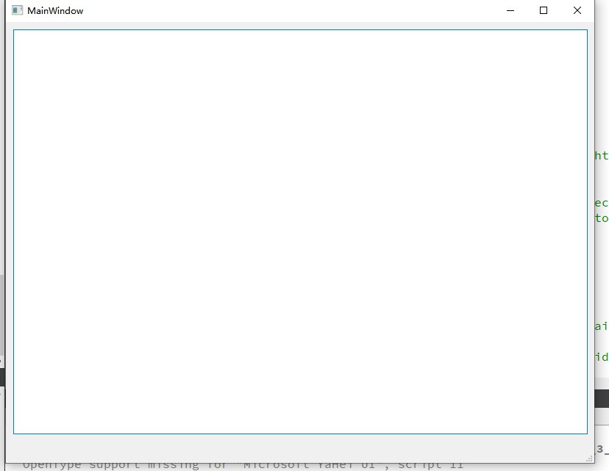Click the MainWindow application icon in title bar

17,10
